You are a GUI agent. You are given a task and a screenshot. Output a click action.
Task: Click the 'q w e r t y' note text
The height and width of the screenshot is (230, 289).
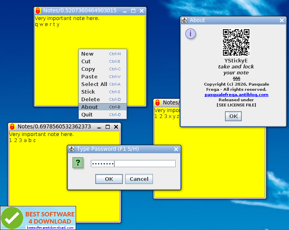point(47,24)
